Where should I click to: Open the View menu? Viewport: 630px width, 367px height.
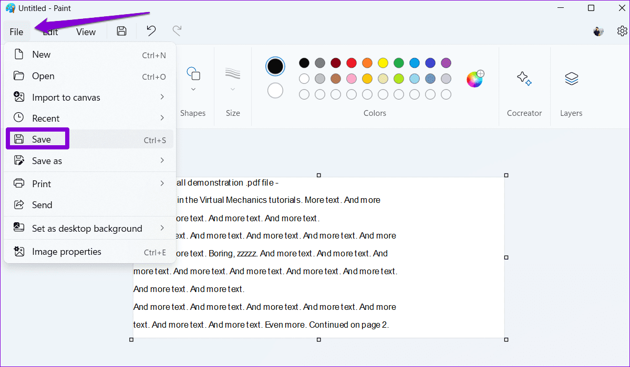point(86,31)
